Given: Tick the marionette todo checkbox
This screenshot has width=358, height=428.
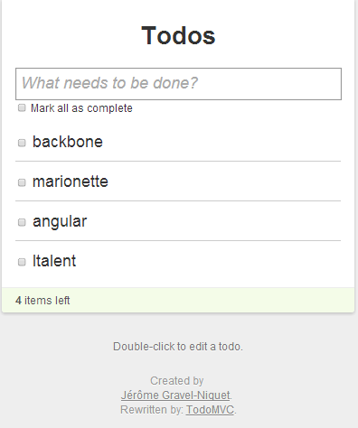Looking at the screenshot, I should click(x=22, y=182).
